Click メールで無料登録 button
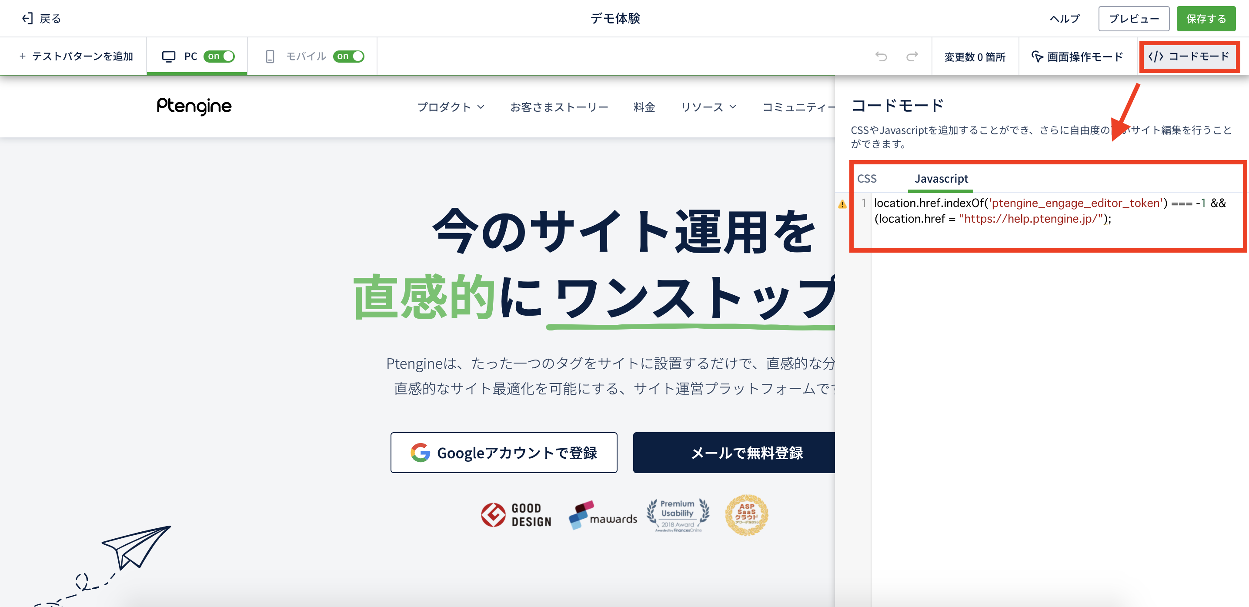 click(734, 452)
